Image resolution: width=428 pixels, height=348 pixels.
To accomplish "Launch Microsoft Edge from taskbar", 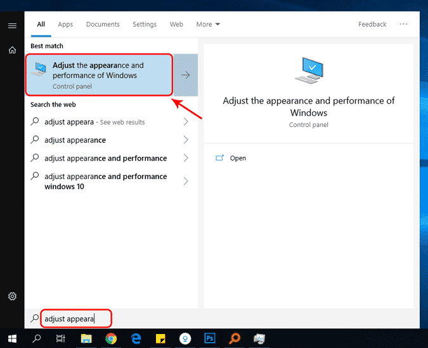I will 136,338.
